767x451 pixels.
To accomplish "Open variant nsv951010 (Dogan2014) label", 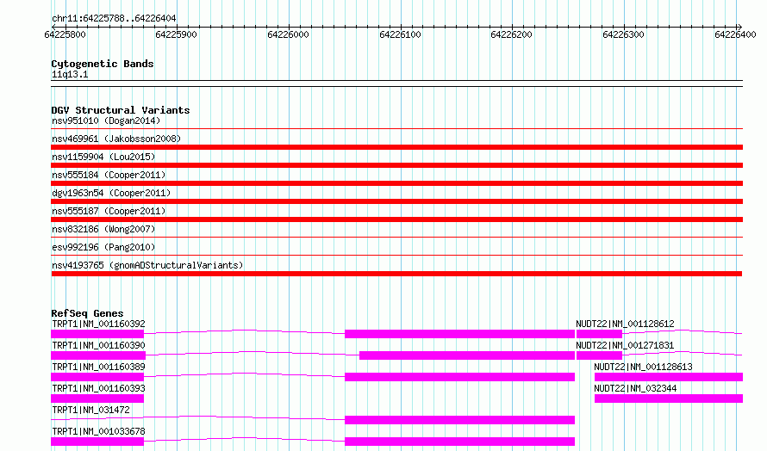I will pos(106,120).
